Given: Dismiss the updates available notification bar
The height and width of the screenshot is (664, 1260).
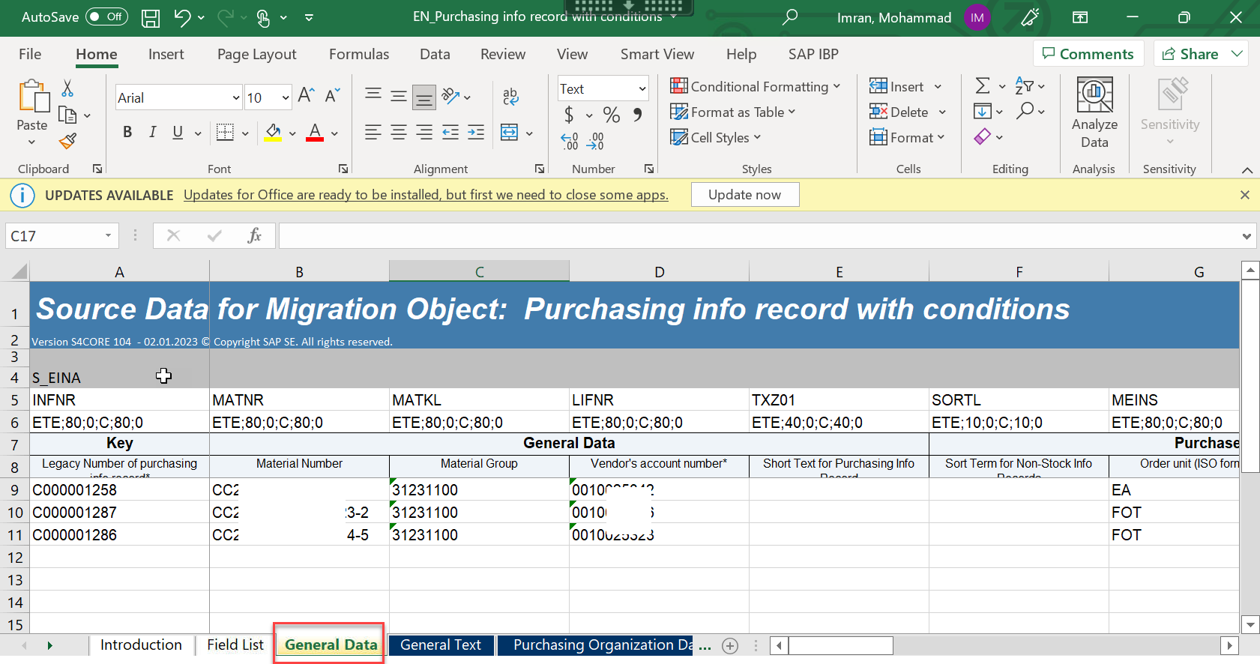Looking at the screenshot, I should 1245,195.
